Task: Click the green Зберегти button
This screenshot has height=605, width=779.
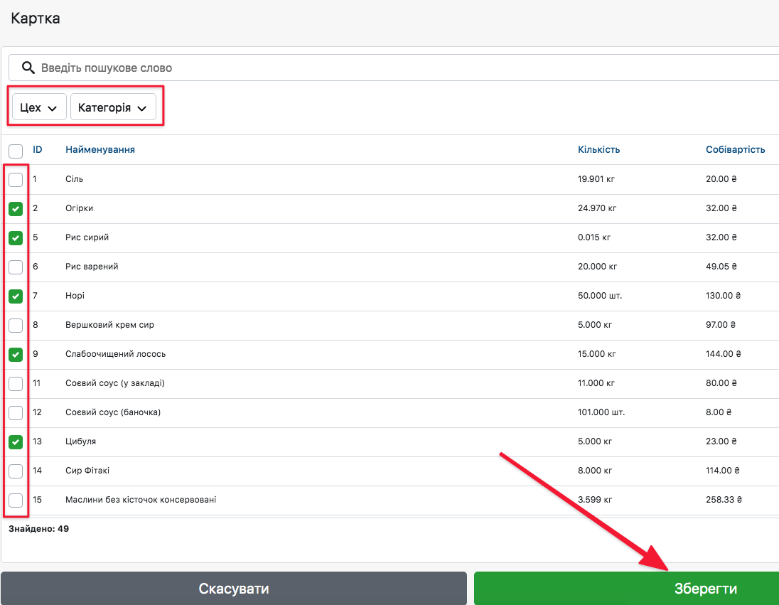Action: pyautogui.click(x=626, y=589)
